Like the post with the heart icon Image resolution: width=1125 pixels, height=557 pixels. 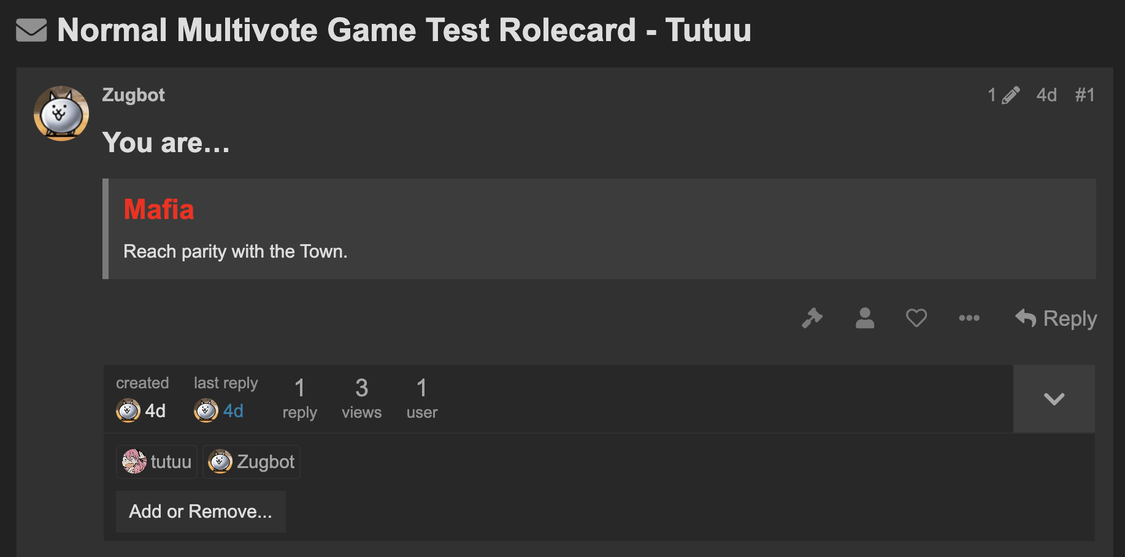pyautogui.click(x=916, y=318)
